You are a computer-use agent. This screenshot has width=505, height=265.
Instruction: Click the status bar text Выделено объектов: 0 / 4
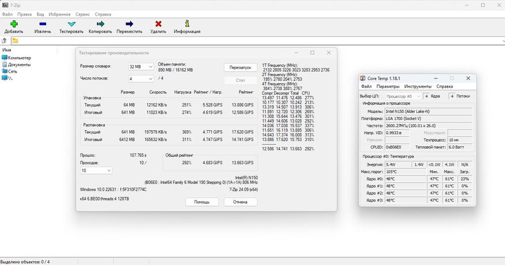pos(25,262)
